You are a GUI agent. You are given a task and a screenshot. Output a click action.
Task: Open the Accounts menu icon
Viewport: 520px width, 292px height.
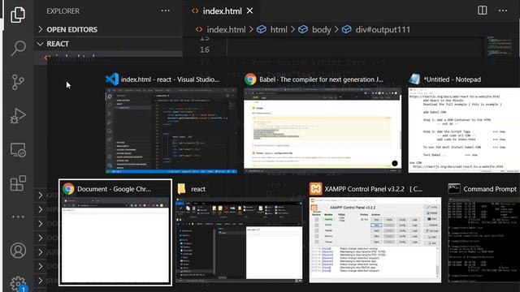(x=18, y=251)
